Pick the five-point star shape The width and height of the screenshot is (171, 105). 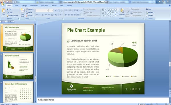pyautogui.click(x=115, y=15)
